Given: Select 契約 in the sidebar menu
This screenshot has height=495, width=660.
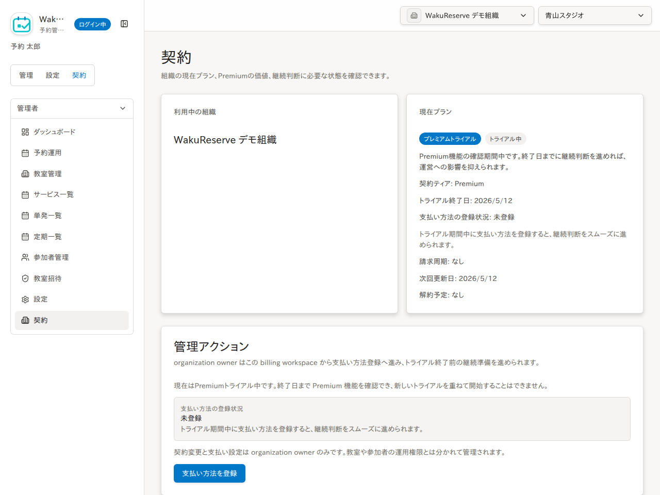Looking at the screenshot, I should point(72,320).
